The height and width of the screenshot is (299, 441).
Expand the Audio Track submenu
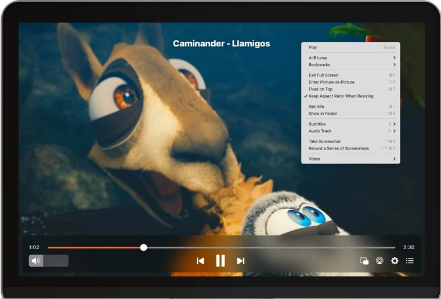(x=350, y=131)
